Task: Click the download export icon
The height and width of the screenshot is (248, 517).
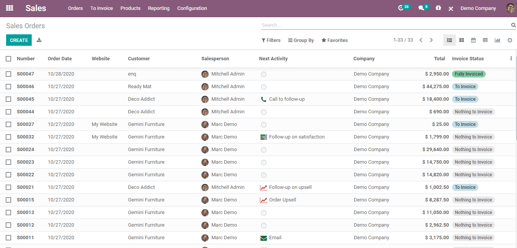Action: 39,40
